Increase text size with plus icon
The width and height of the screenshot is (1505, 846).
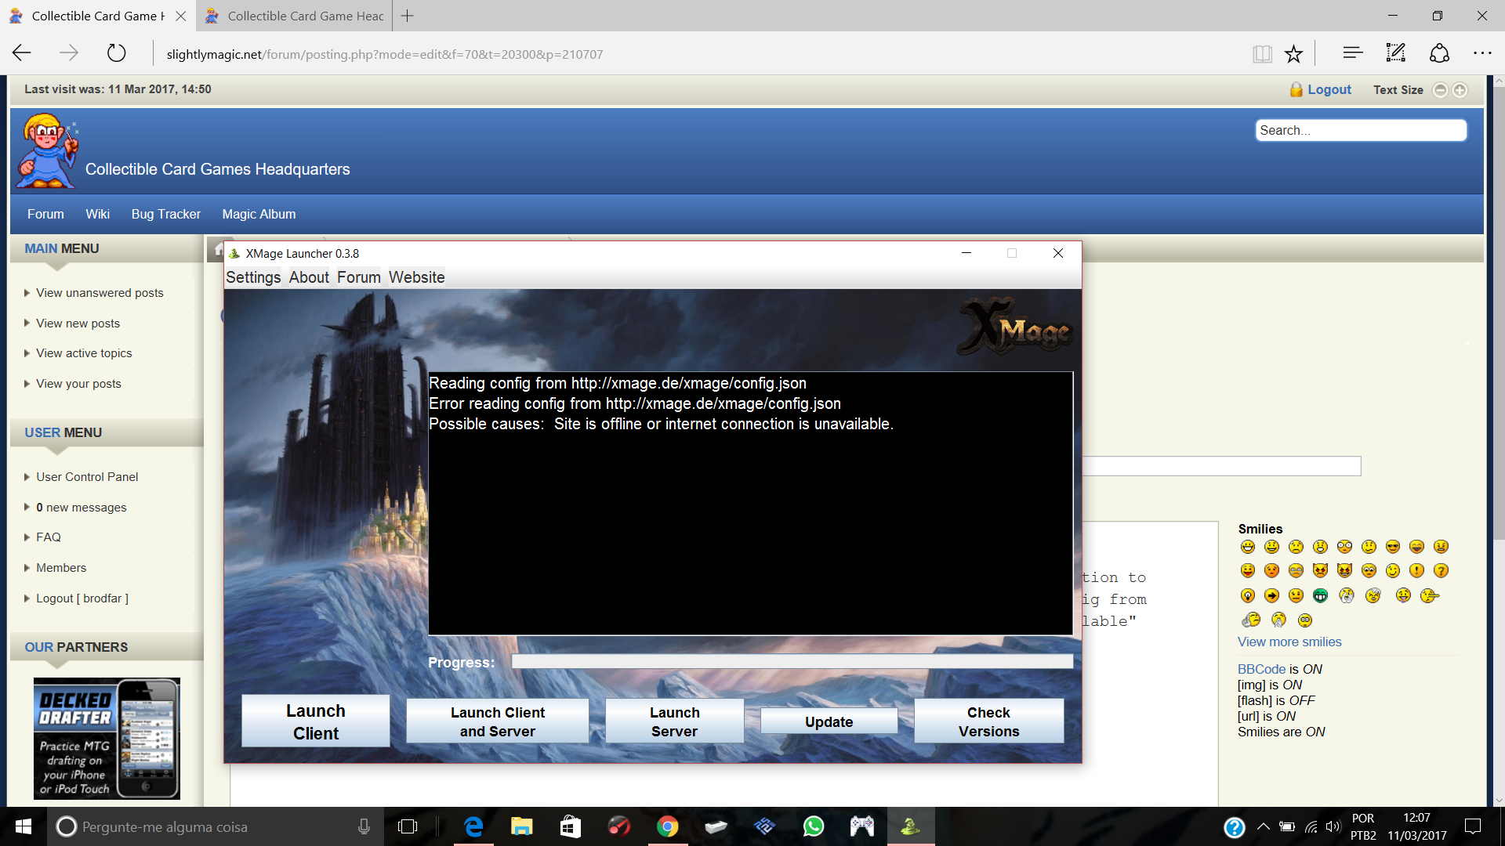pos(1460,90)
